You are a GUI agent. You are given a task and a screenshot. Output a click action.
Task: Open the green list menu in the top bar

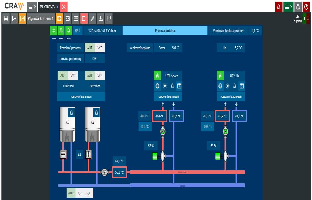click(288, 7)
